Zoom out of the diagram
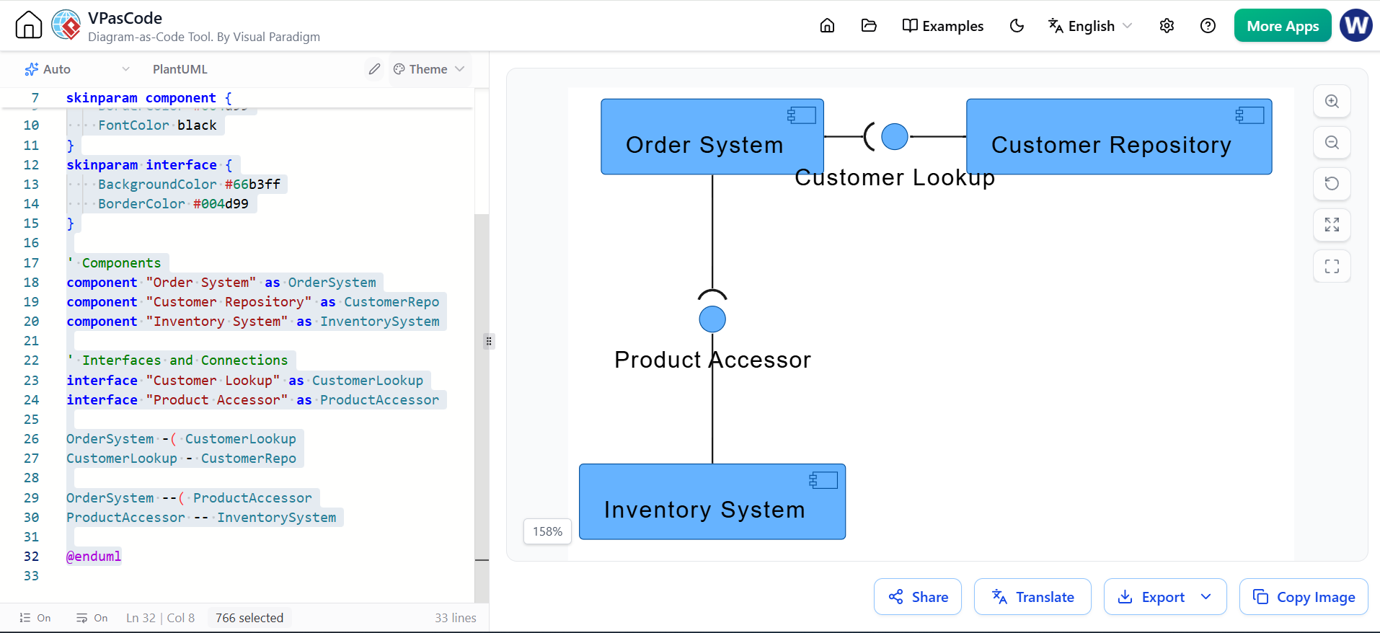 [1332, 143]
